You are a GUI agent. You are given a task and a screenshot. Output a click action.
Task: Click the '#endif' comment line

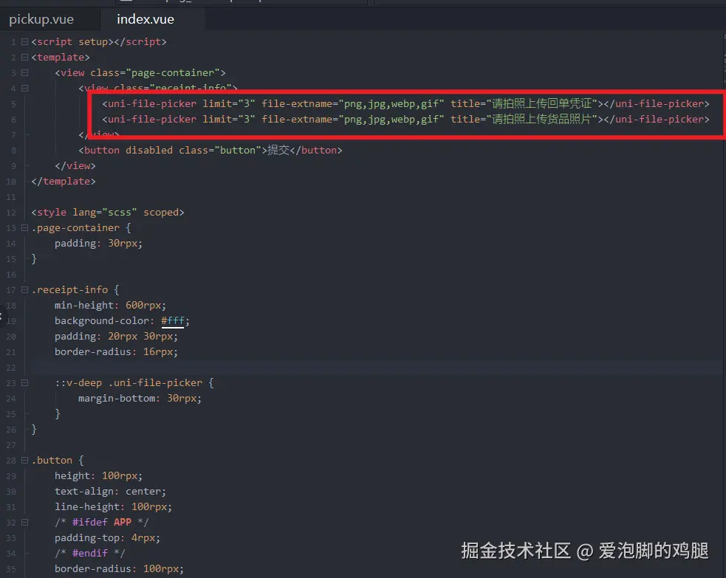pyautogui.click(x=90, y=554)
